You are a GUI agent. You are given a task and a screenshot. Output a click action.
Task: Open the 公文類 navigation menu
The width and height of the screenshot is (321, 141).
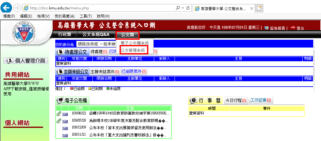coord(127,35)
